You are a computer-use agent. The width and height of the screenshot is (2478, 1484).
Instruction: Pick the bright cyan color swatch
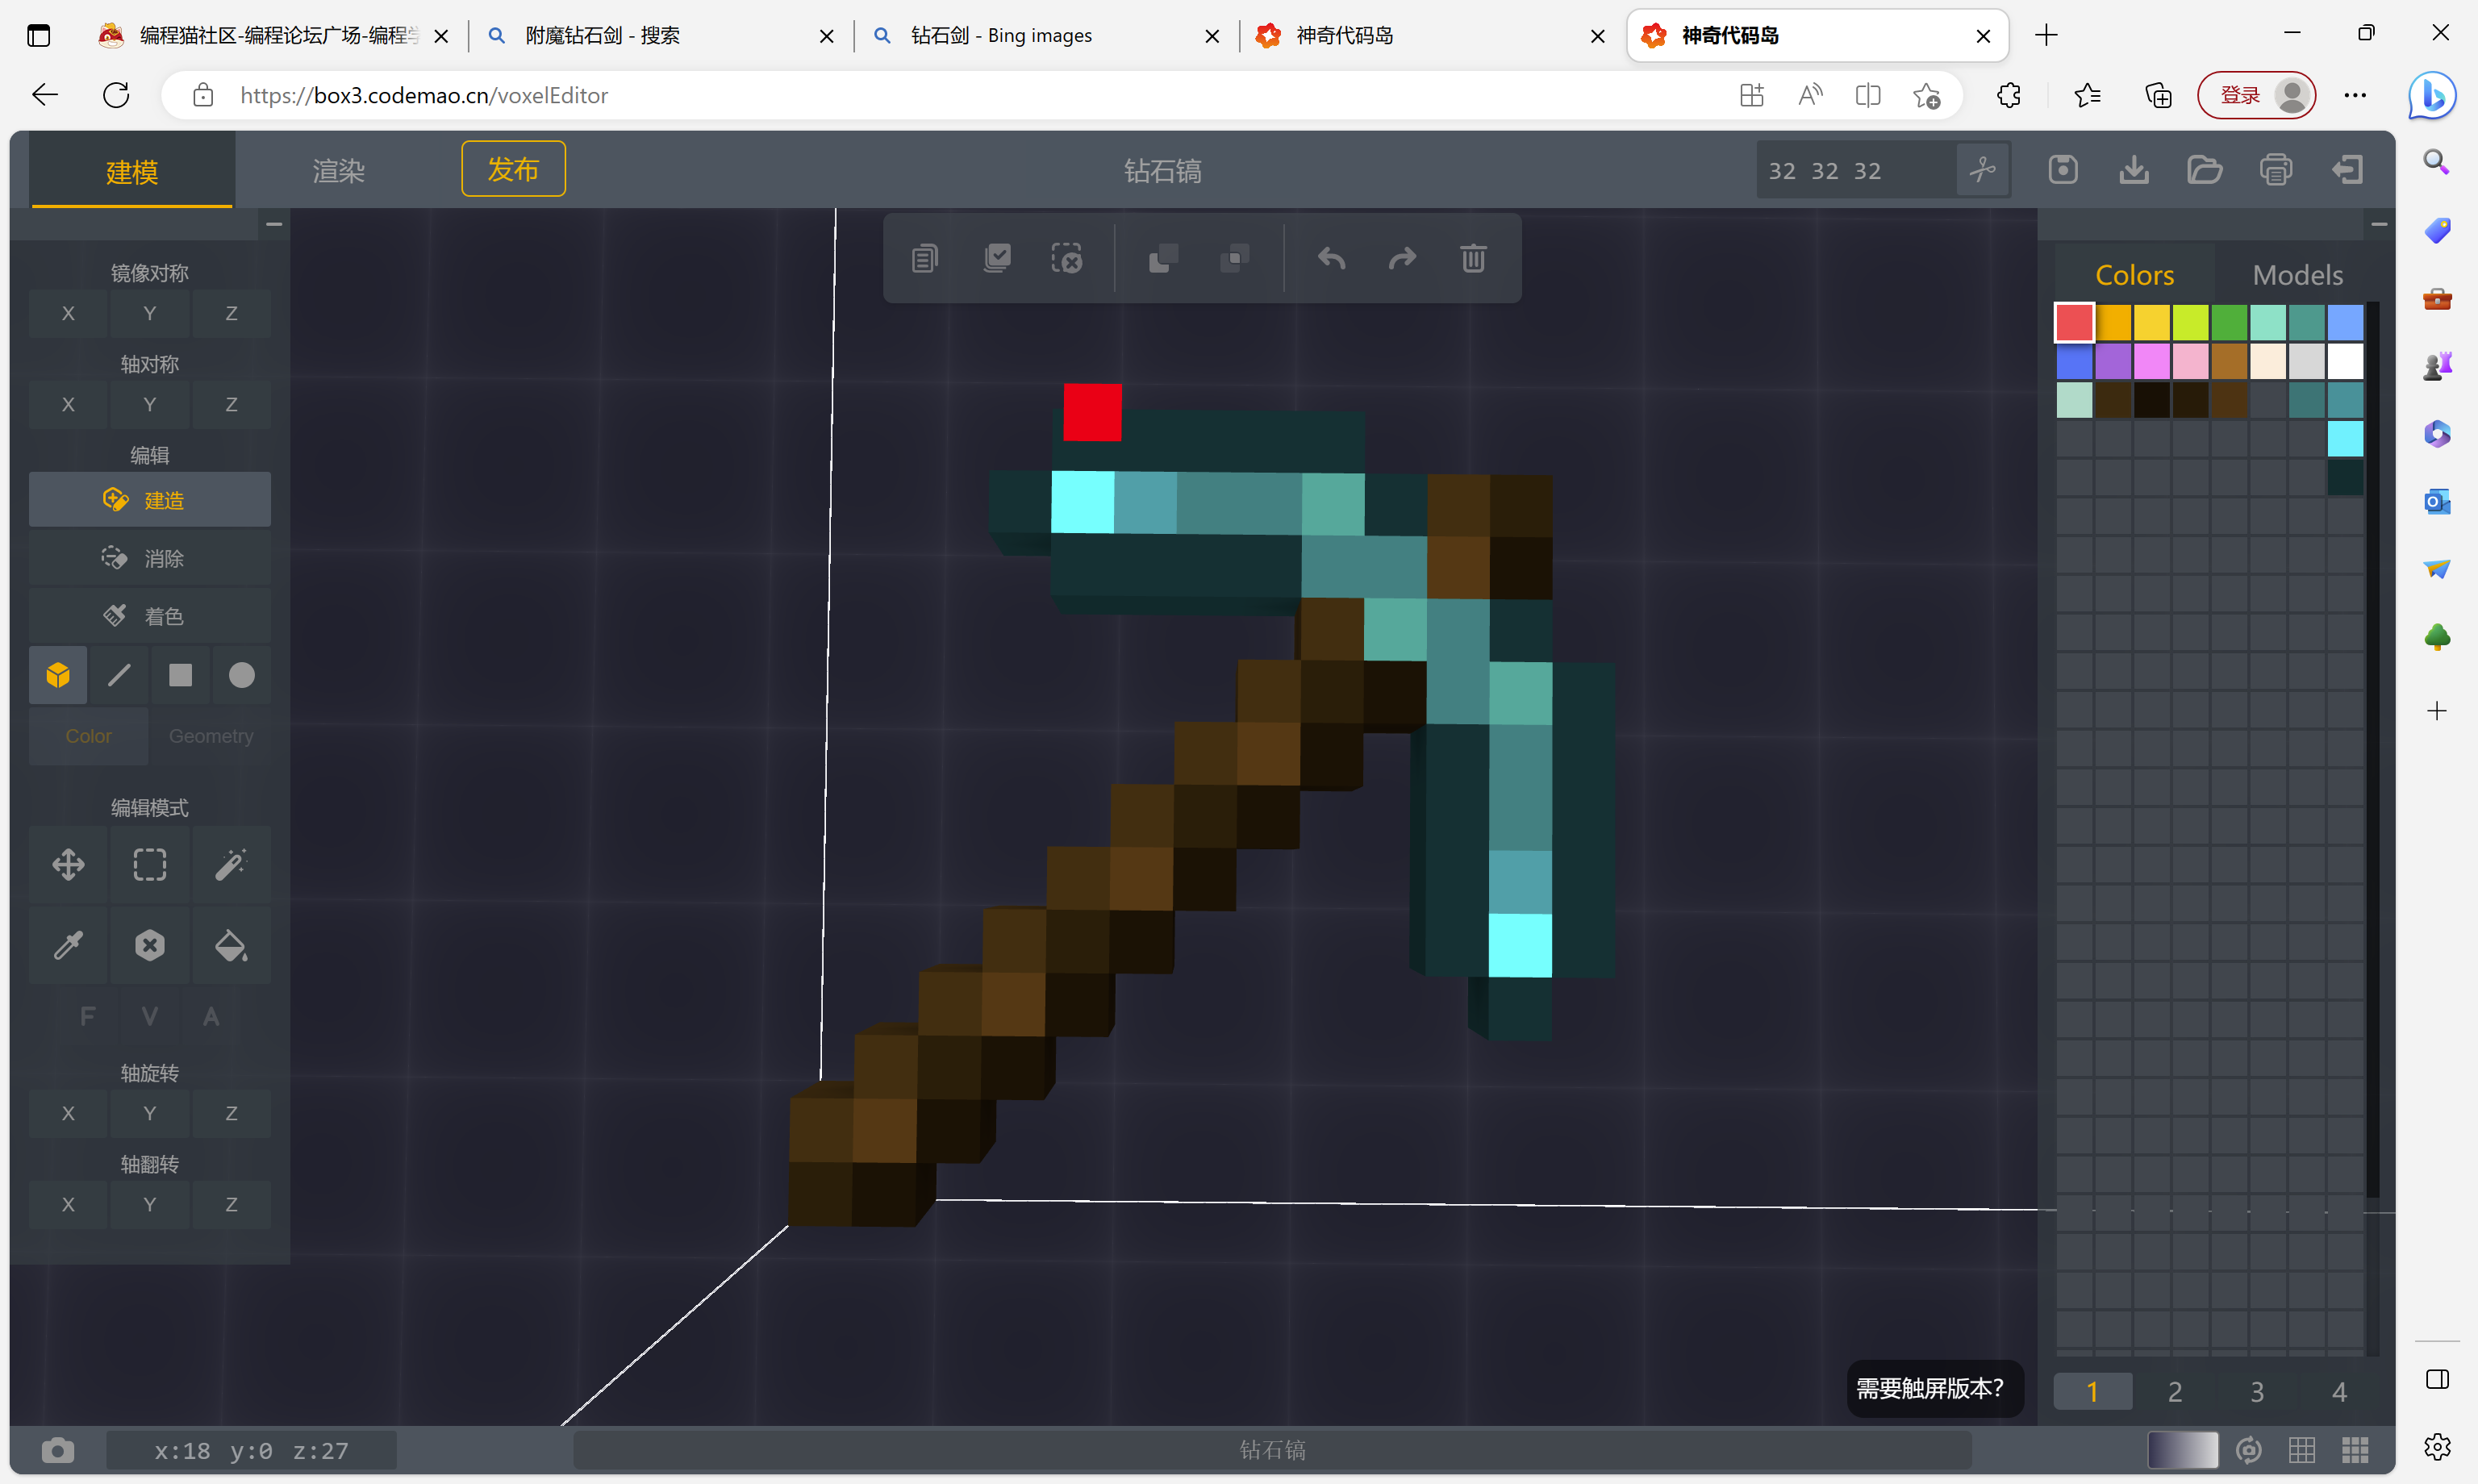[x=2345, y=439]
